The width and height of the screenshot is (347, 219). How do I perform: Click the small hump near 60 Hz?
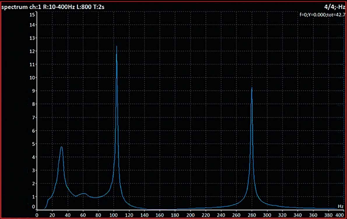tap(83, 194)
